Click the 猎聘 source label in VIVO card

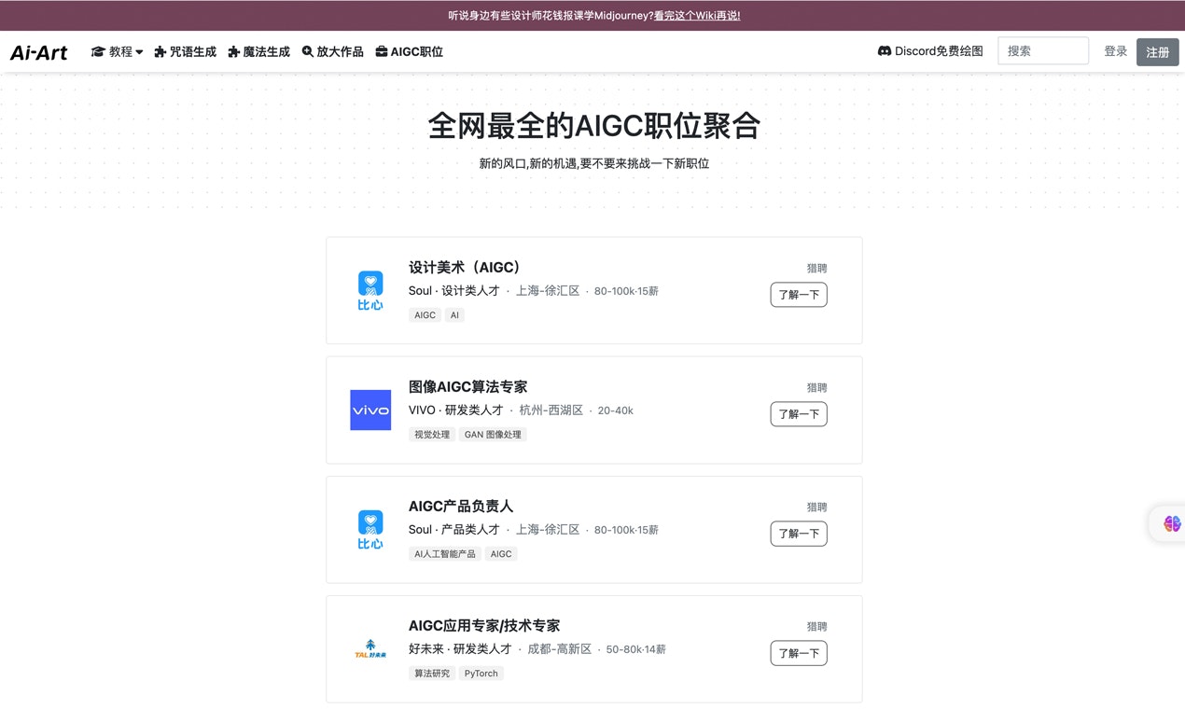pos(817,387)
